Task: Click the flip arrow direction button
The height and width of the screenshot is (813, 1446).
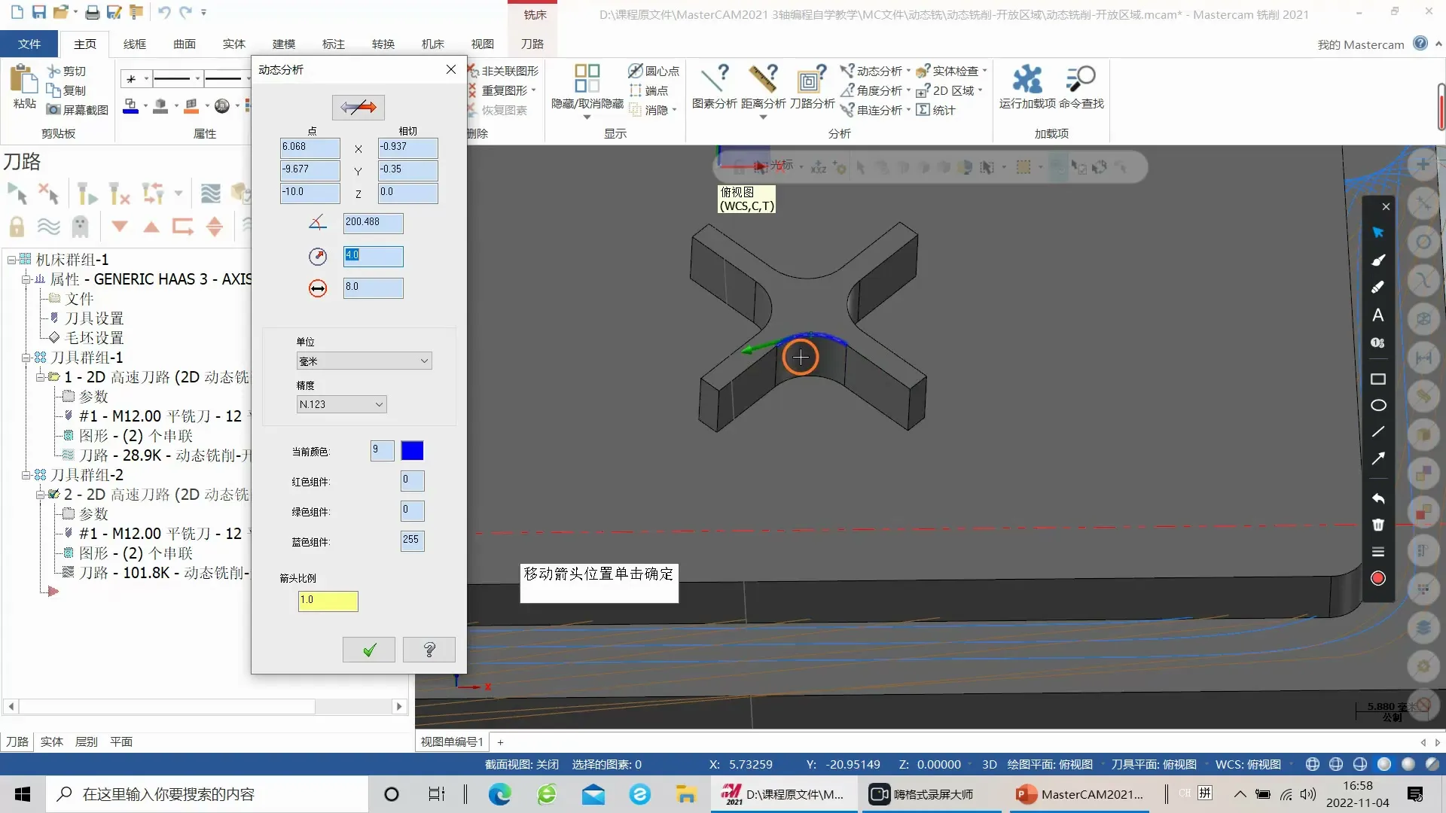Action: pyautogui.click(x=358, y=108)
